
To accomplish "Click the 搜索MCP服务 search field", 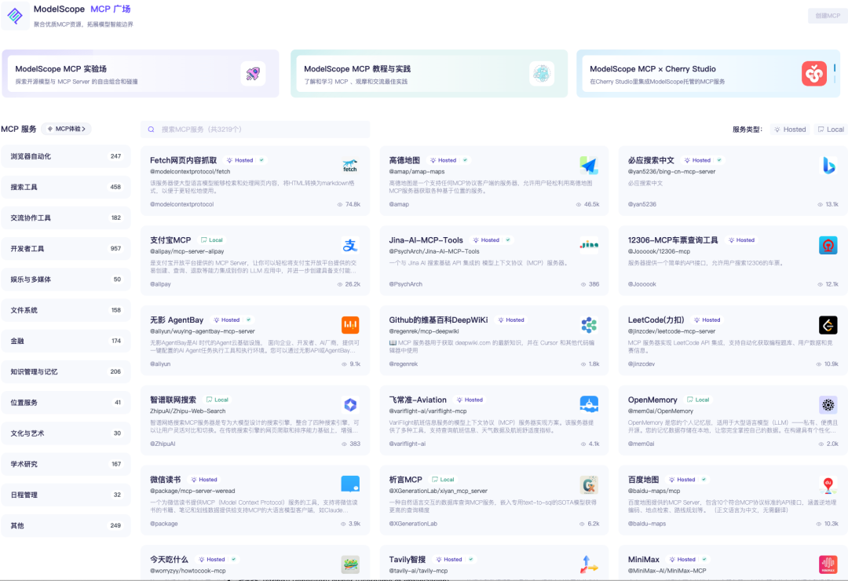I will tap(255, 130).
